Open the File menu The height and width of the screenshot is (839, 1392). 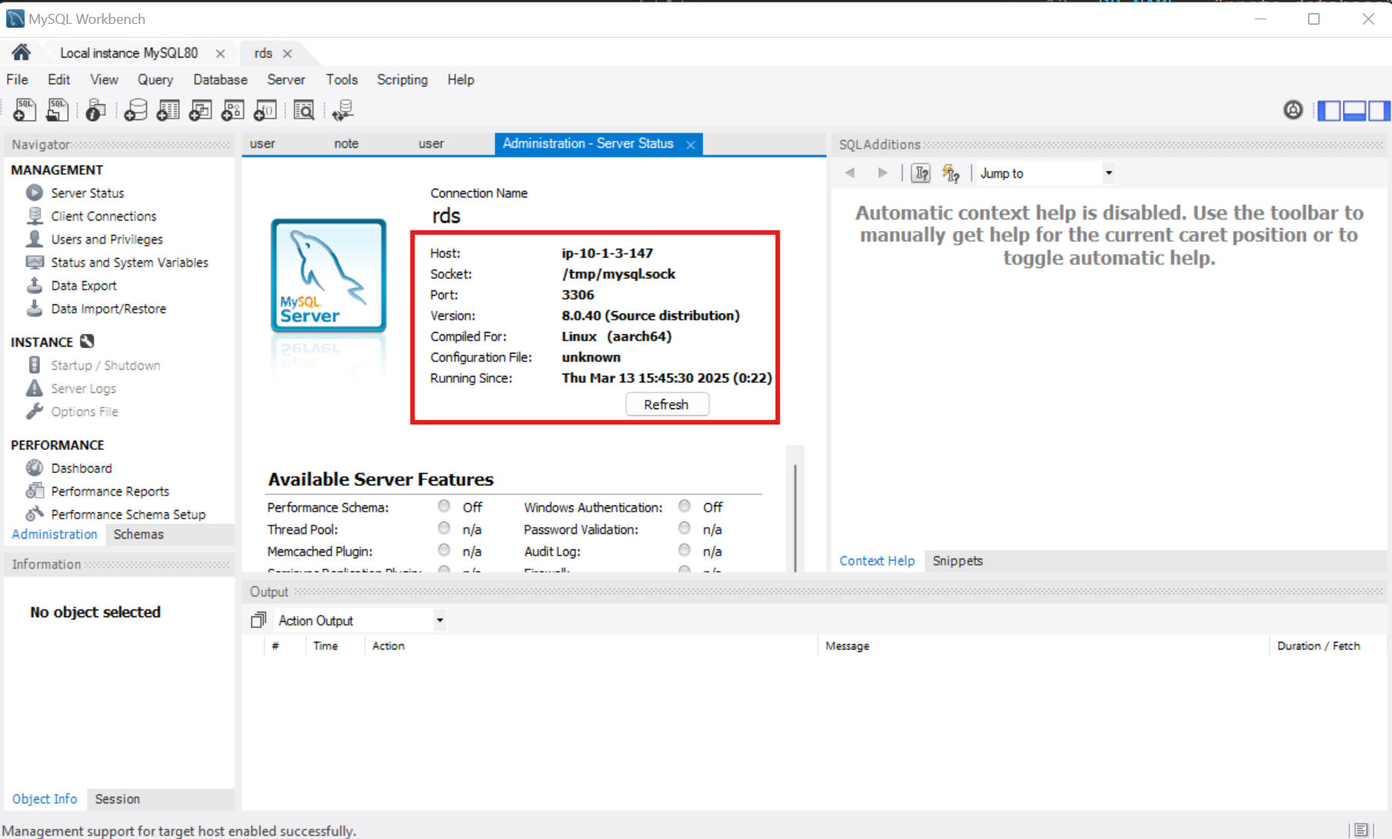17,79
